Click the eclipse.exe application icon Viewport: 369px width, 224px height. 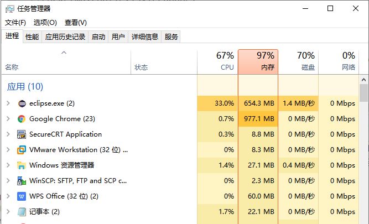click(22, 103)
